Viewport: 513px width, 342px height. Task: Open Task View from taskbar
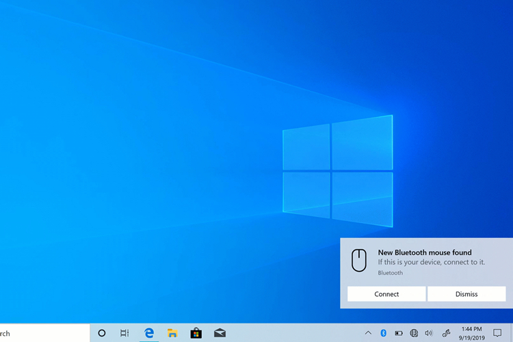[124, 333]
